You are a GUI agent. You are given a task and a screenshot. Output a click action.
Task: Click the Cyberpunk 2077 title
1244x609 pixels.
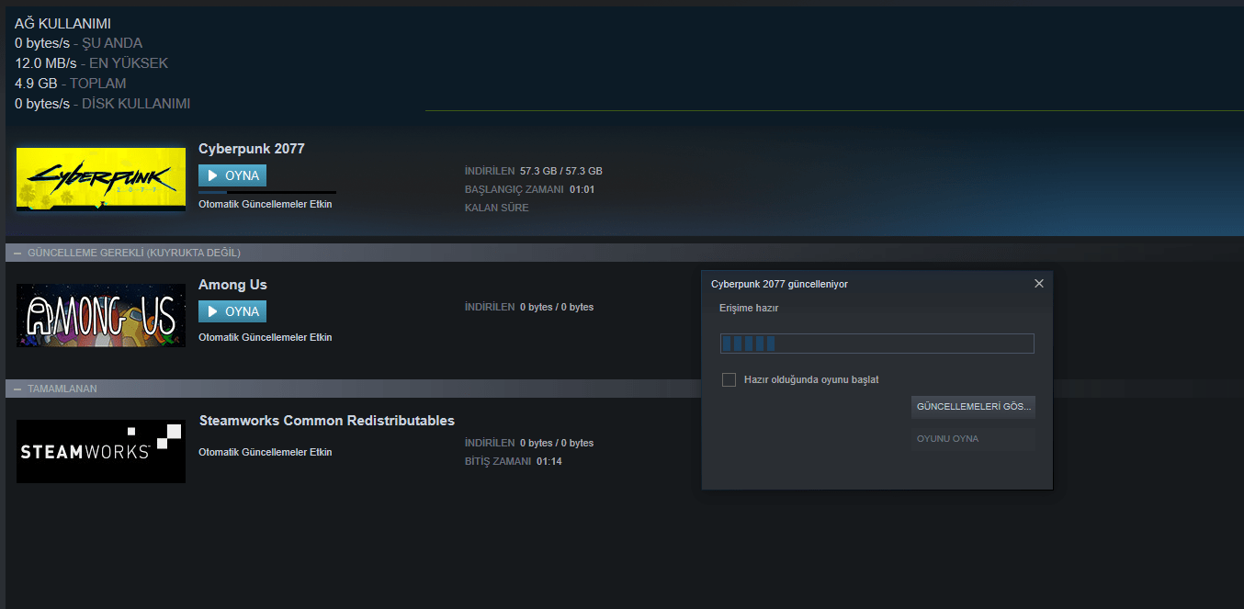point(252,149)
